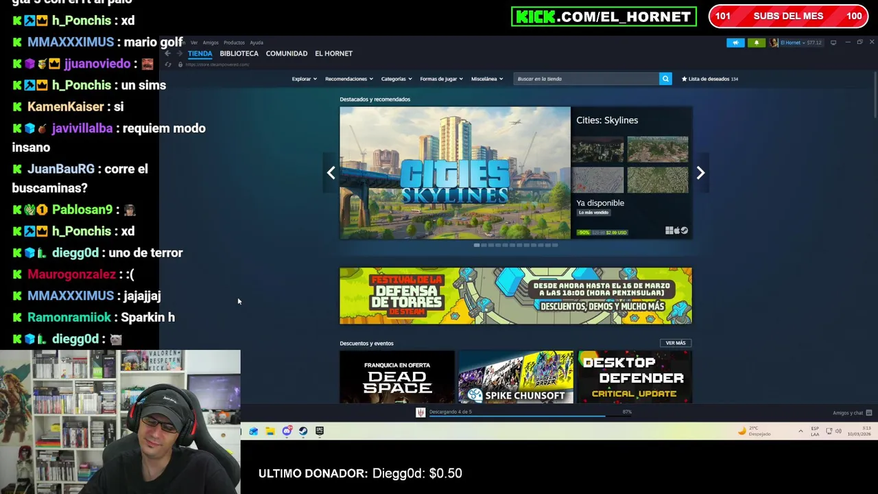Click the blue search magnifier button

coord(665,79)
